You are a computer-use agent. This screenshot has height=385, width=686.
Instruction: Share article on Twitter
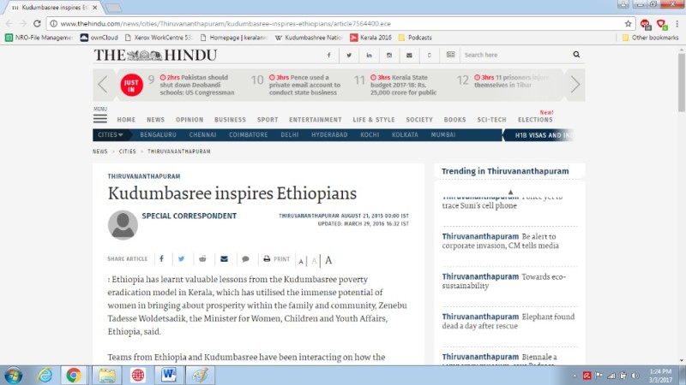click(x=181, y=259)
